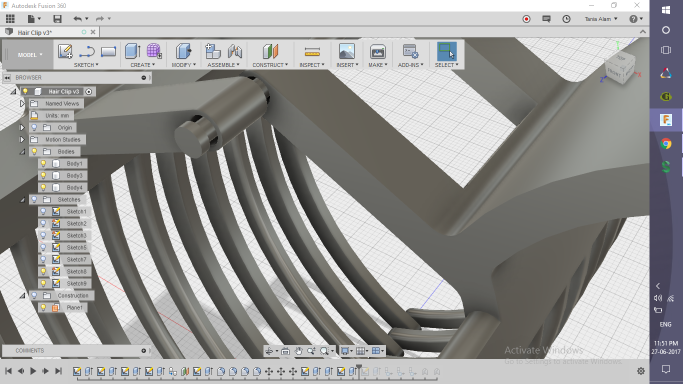683x384 pixels.
Task: Toggle visibility of Body3
Action: point(43,175)
